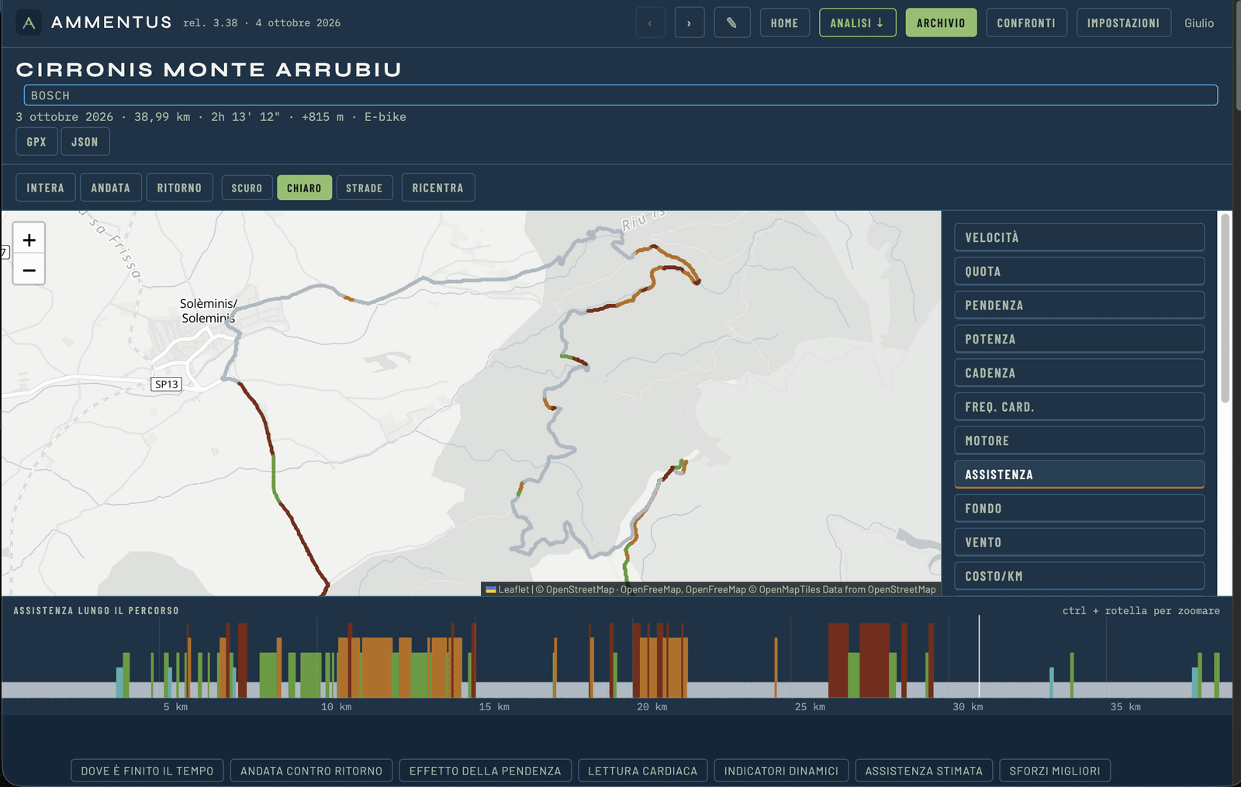
Task: Open the Archivio tab
Action: coord(941,22)
